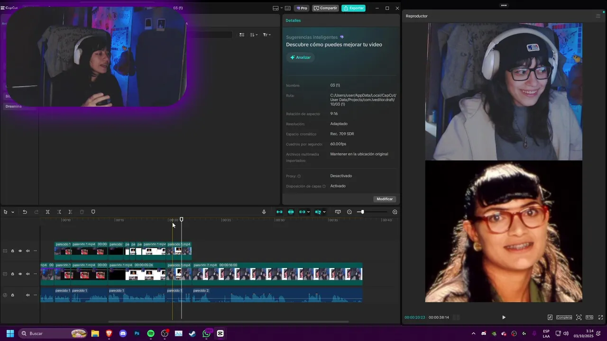Click the timeline zoom slider handle
Viewport: 607px width, 341px height.
click(362, 212)
